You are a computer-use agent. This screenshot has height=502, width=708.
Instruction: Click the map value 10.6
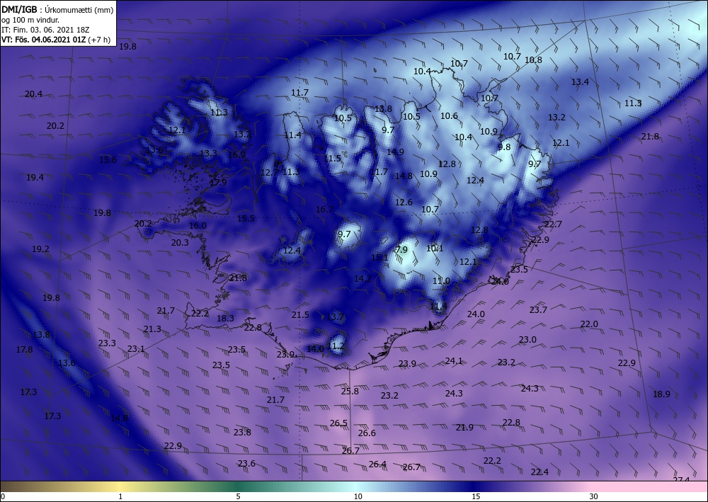[x=449, y=115]
